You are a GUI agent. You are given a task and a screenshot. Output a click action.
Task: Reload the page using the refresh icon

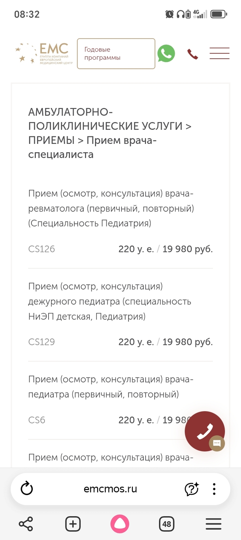(x=27, y=489)
